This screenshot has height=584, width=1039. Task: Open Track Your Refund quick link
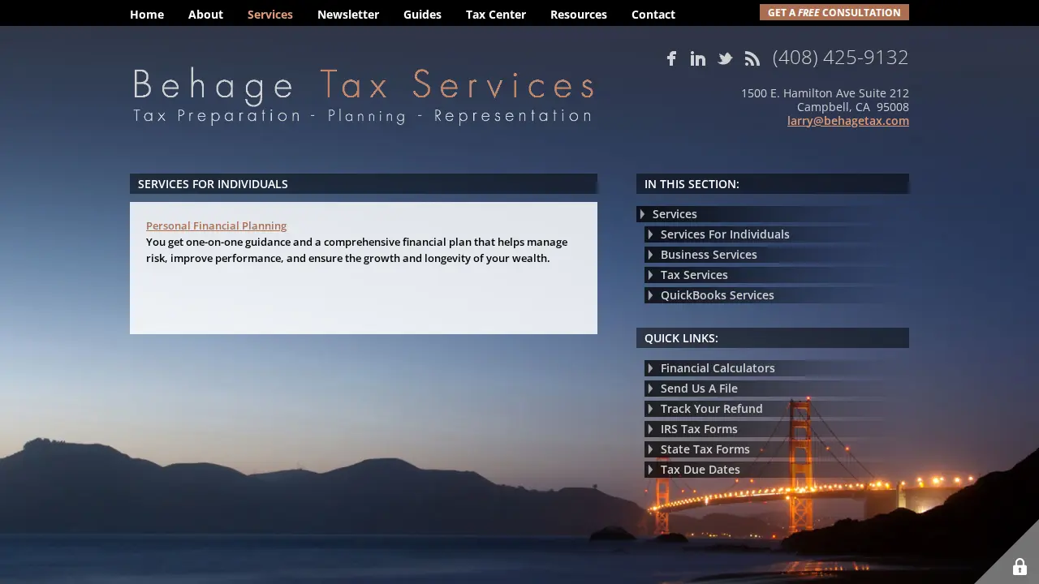(777, 409)
